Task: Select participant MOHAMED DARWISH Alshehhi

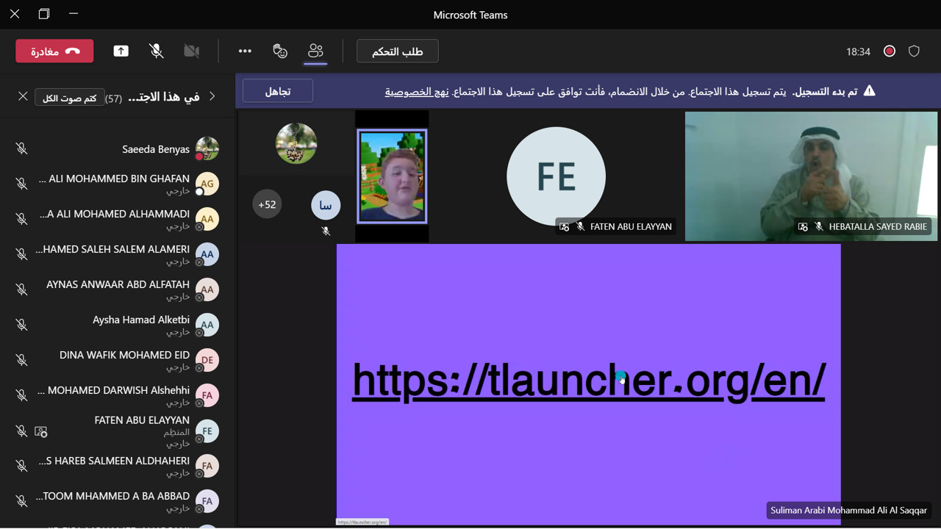Action: 114,390
